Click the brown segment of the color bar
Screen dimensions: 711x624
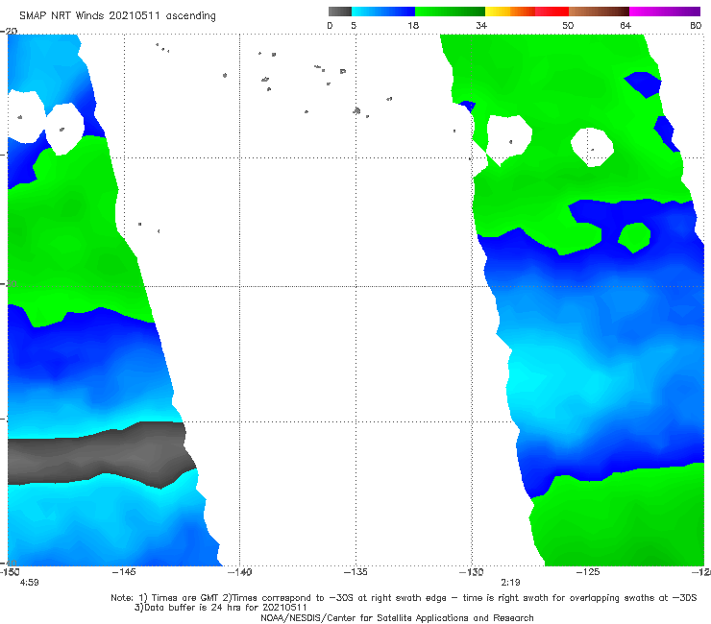[599, 12]
